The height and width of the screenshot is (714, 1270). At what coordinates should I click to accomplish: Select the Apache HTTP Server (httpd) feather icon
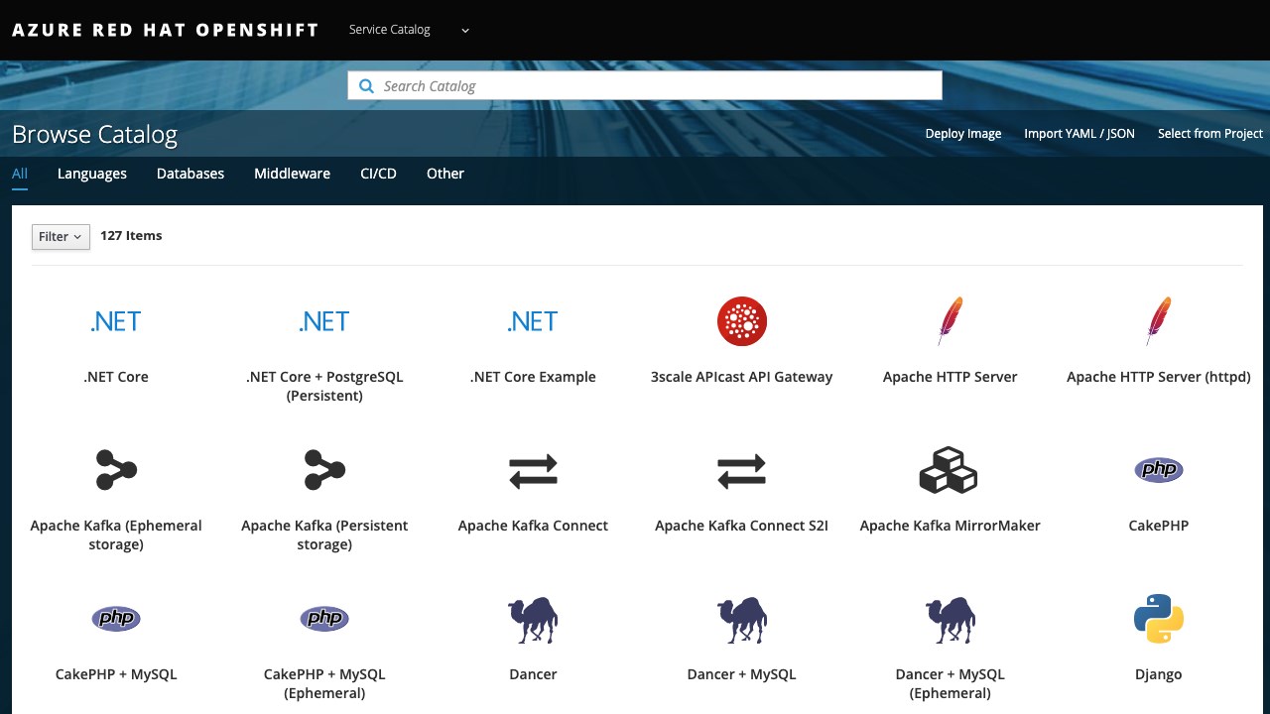(x=1159, y=321)
